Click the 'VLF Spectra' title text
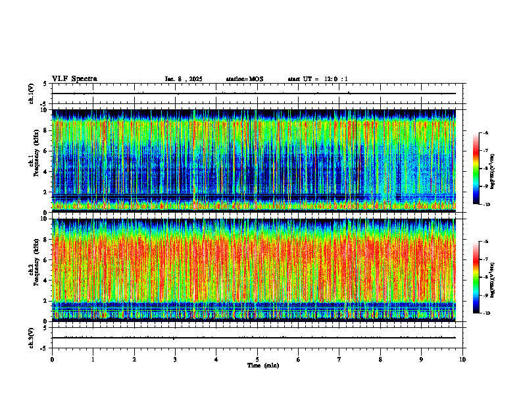 coord(74,79)
